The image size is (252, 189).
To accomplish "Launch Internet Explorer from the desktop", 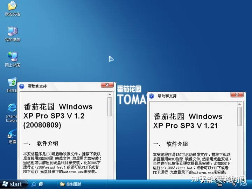I will click(x=12, y=112).
